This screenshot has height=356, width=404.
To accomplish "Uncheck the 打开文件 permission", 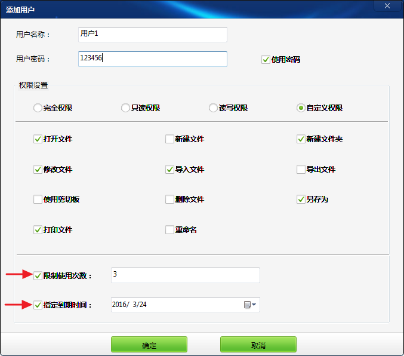I will pyautogui.click(x=38, y=139).
